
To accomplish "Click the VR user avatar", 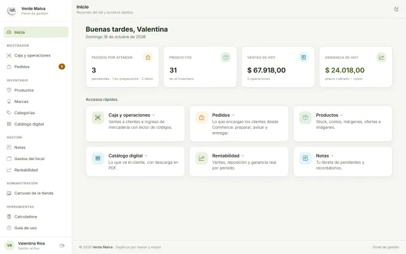I will (10, 246).
